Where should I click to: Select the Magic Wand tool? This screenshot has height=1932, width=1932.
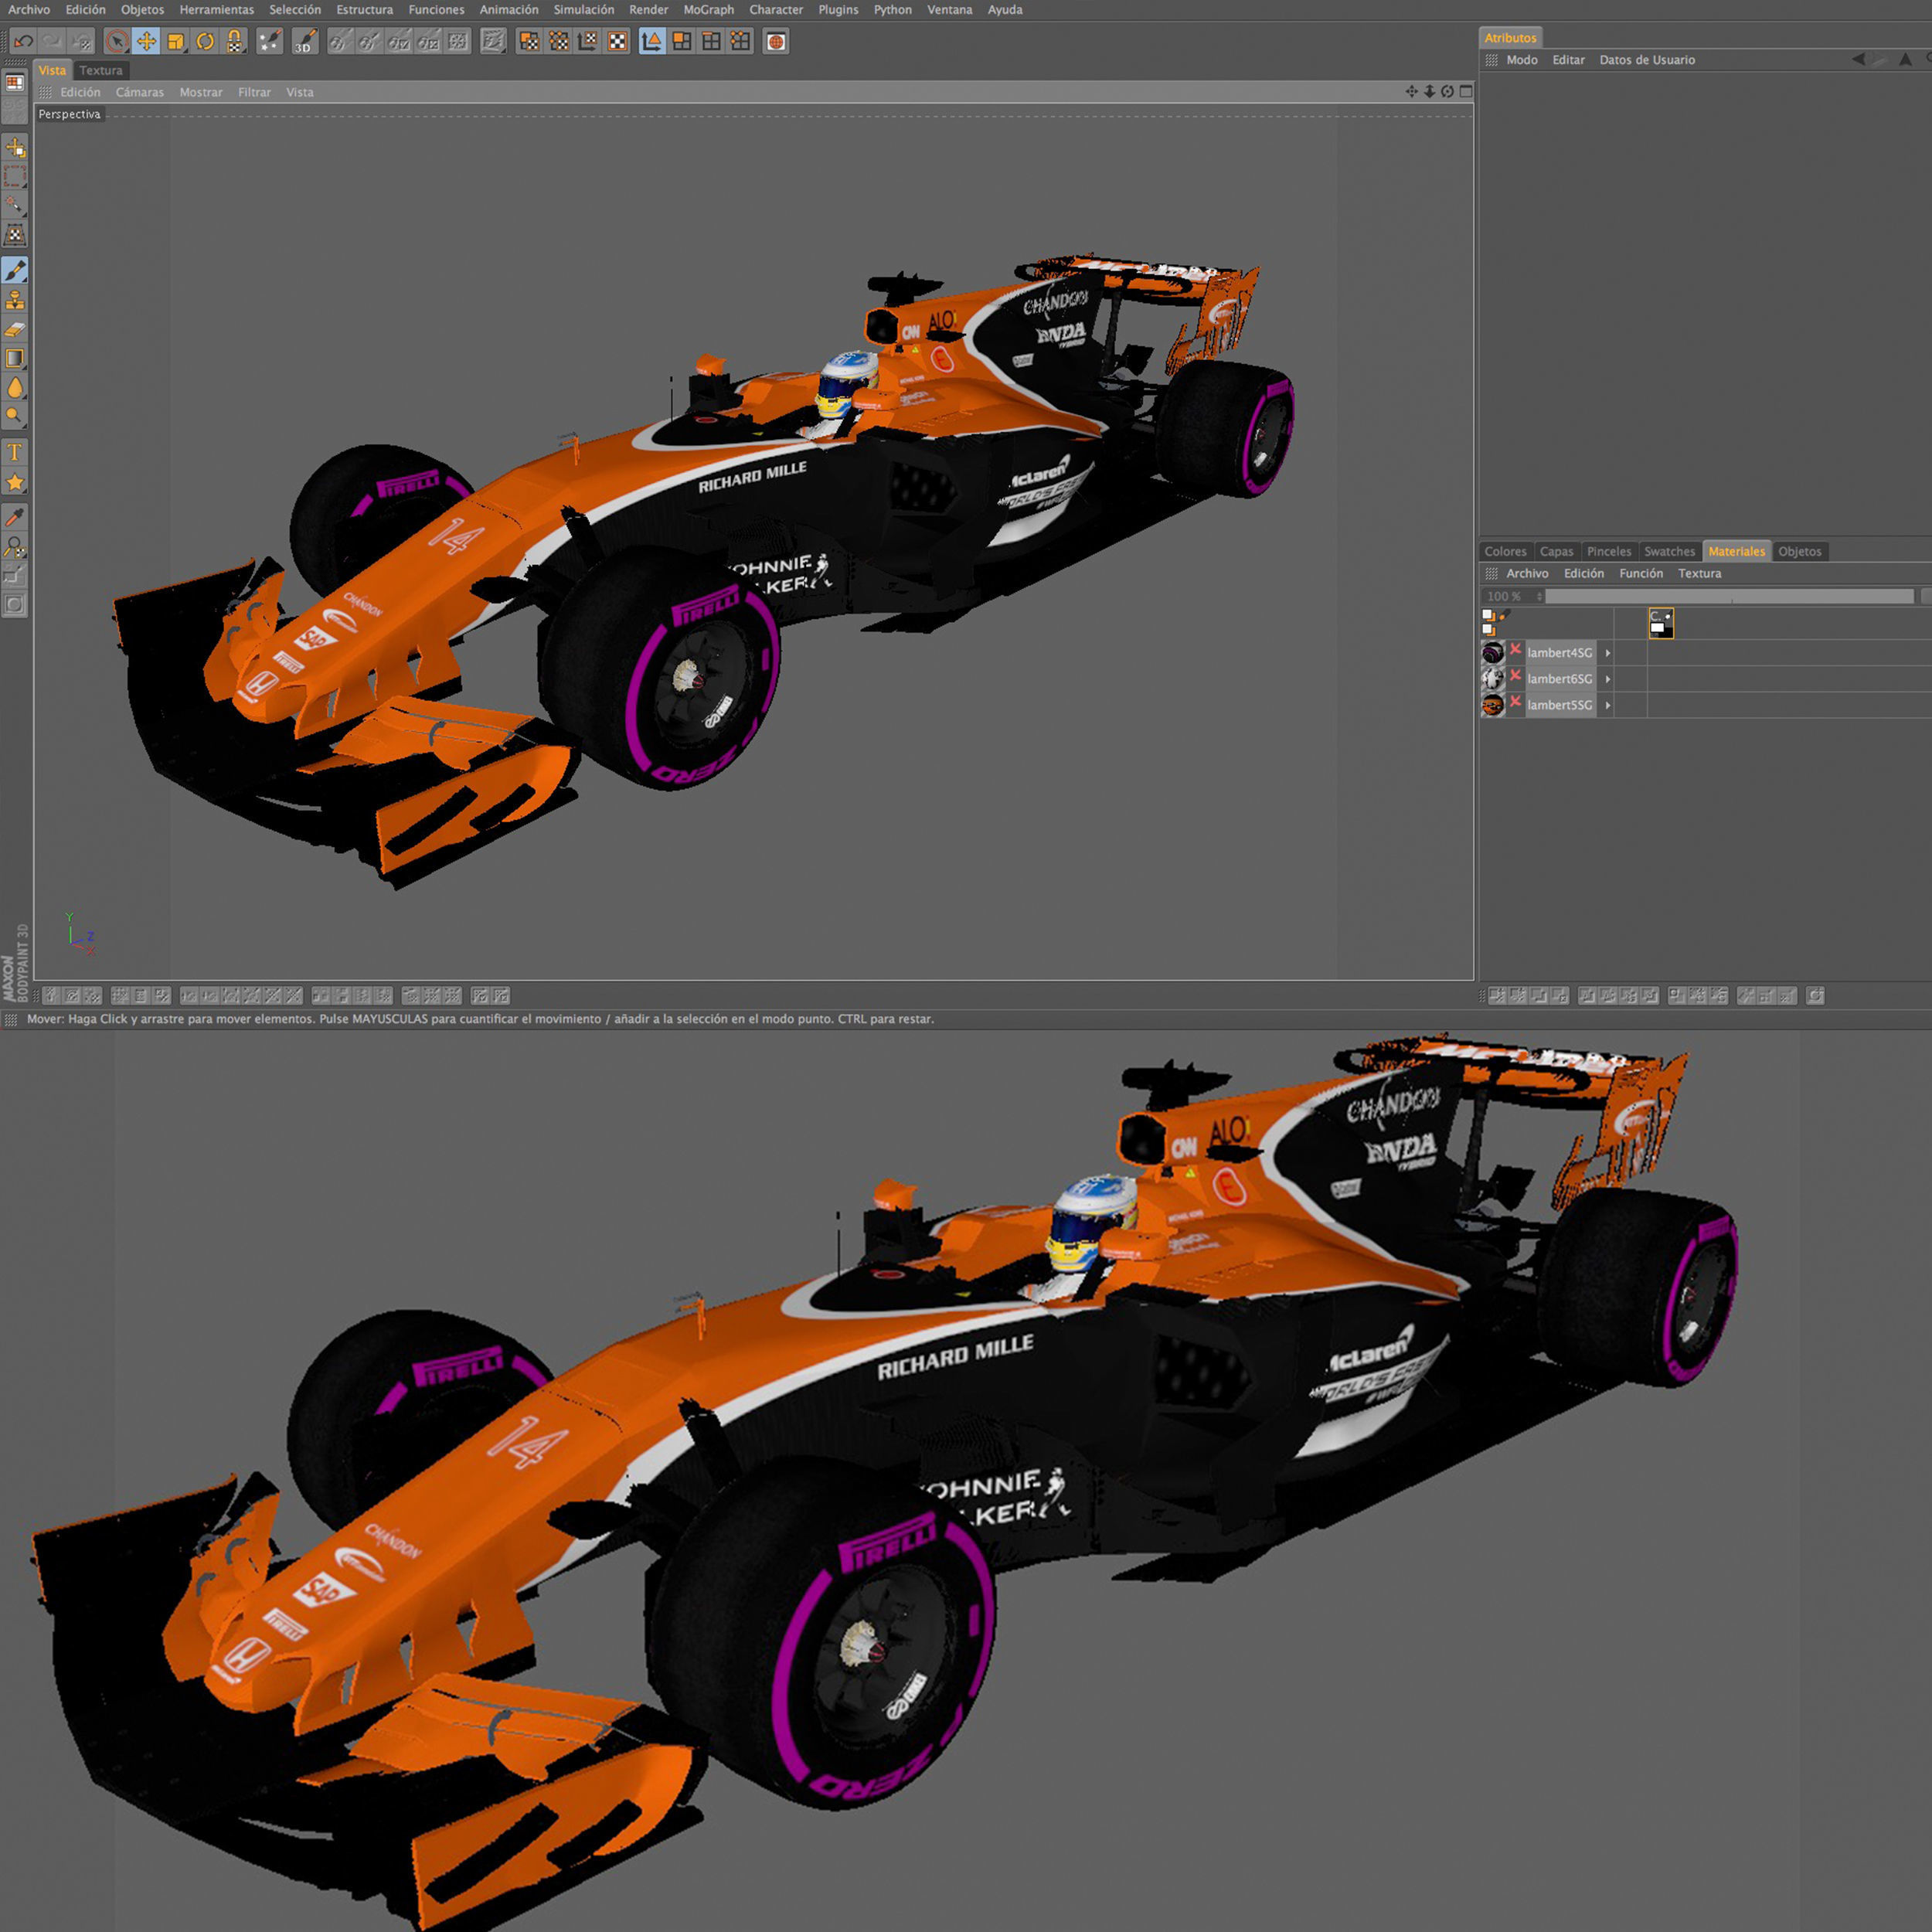(x=15, y=206)
